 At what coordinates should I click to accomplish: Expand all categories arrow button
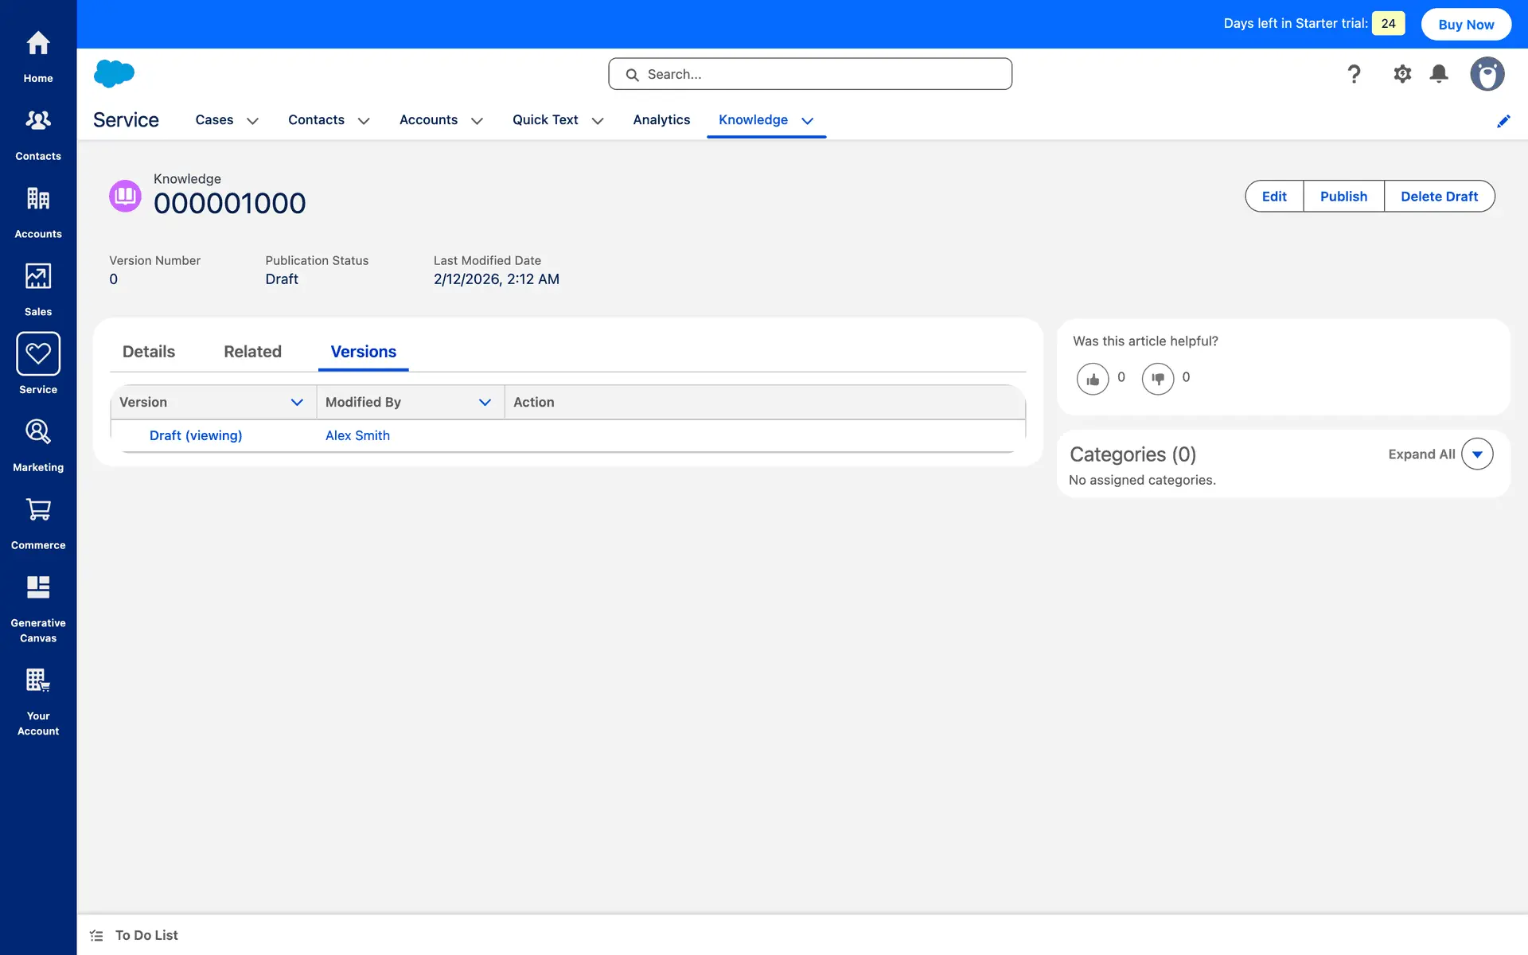1476,454
